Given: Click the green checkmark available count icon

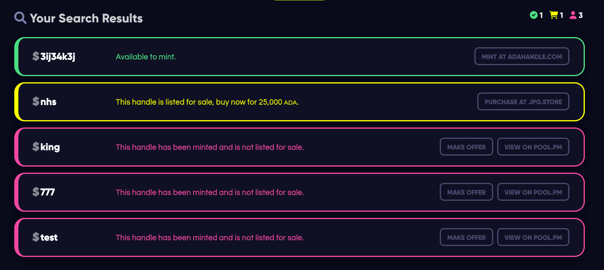Looking at the screenshot, I should pos(533,15).
